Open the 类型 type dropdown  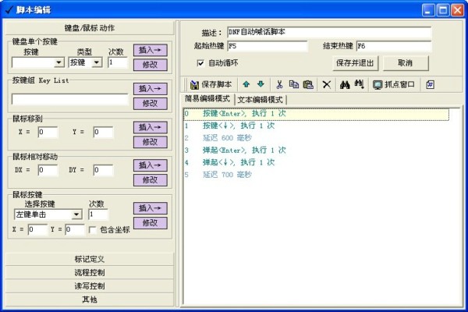pyautogui.click(x=97, y=62)
